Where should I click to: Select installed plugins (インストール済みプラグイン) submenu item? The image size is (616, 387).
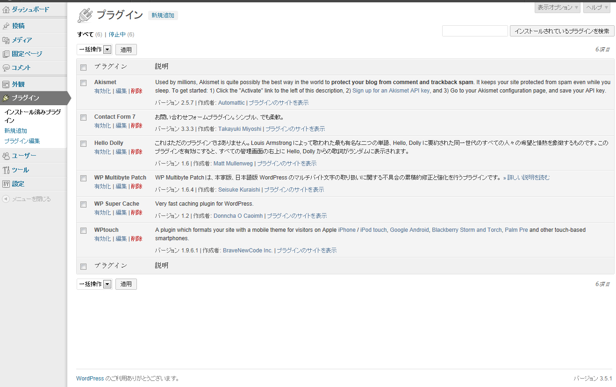tap(33, 116)
